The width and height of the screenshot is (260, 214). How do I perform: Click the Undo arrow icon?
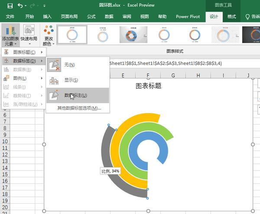(20, 6)
